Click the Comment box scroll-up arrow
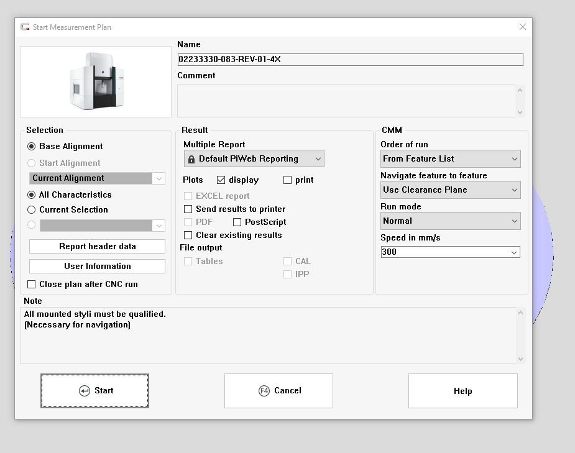575x453 pixels. pyautogui.click(x=520, y=90)
